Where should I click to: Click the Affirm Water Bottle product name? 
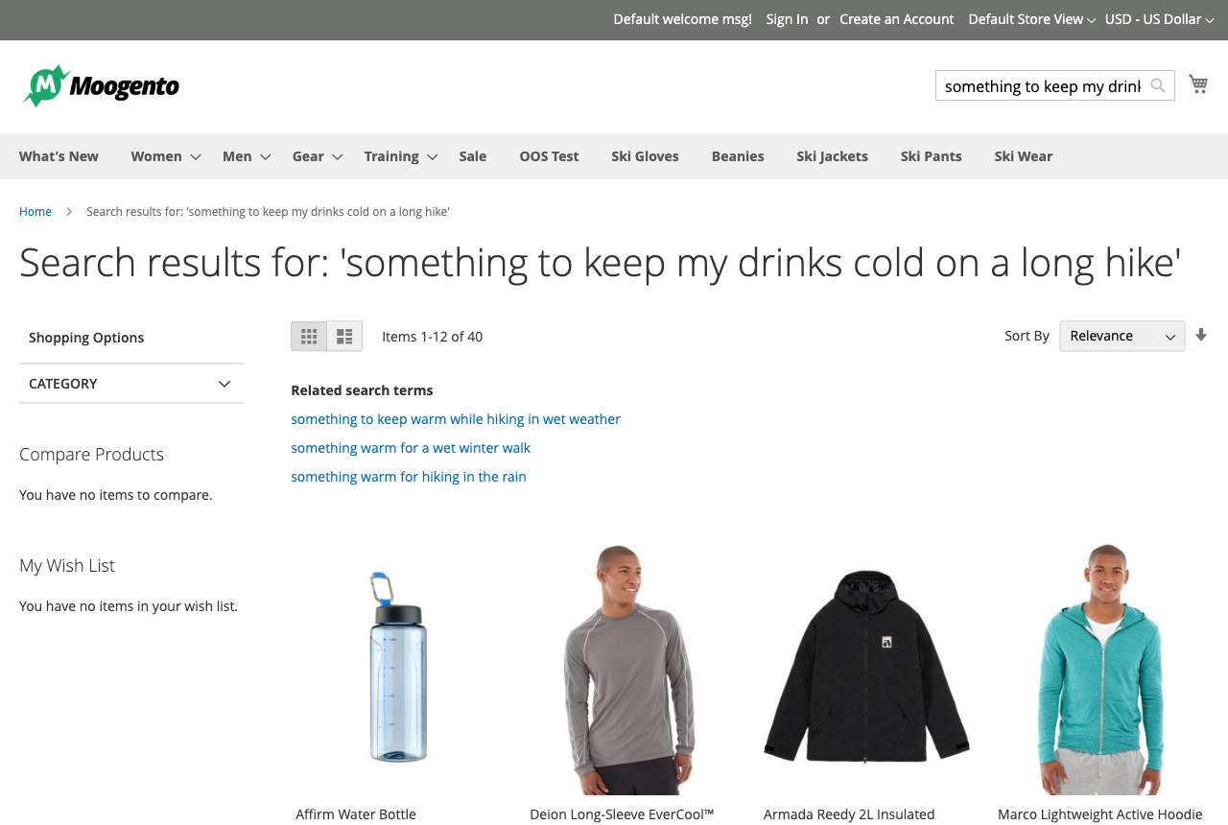[x=356, y=814]
